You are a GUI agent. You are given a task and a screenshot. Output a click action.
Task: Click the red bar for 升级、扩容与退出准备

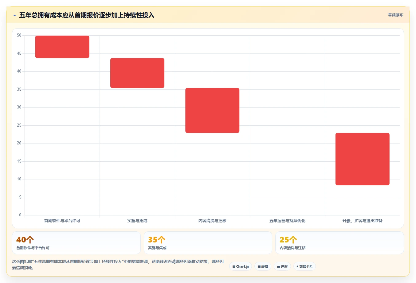[x=363, y=159]
